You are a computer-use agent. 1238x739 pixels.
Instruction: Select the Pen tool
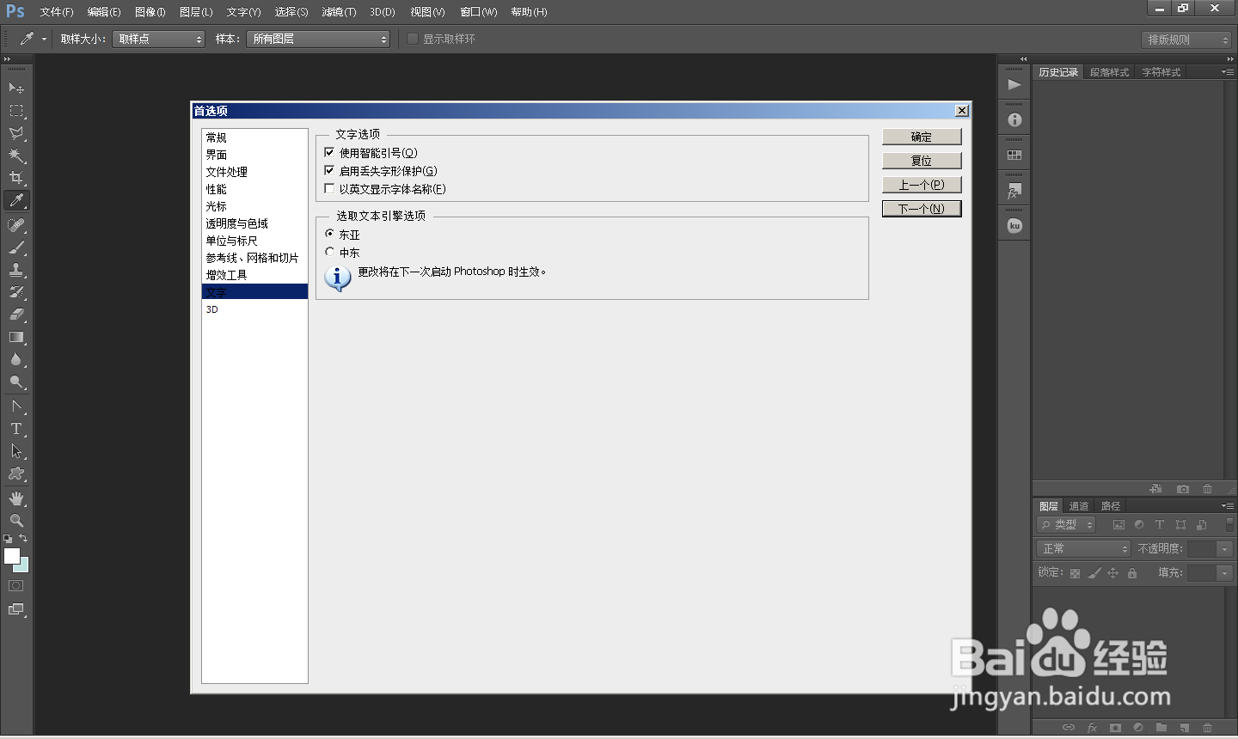pos(16,406)
